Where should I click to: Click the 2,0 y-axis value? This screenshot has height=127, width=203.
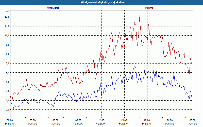tap(8, 110)
